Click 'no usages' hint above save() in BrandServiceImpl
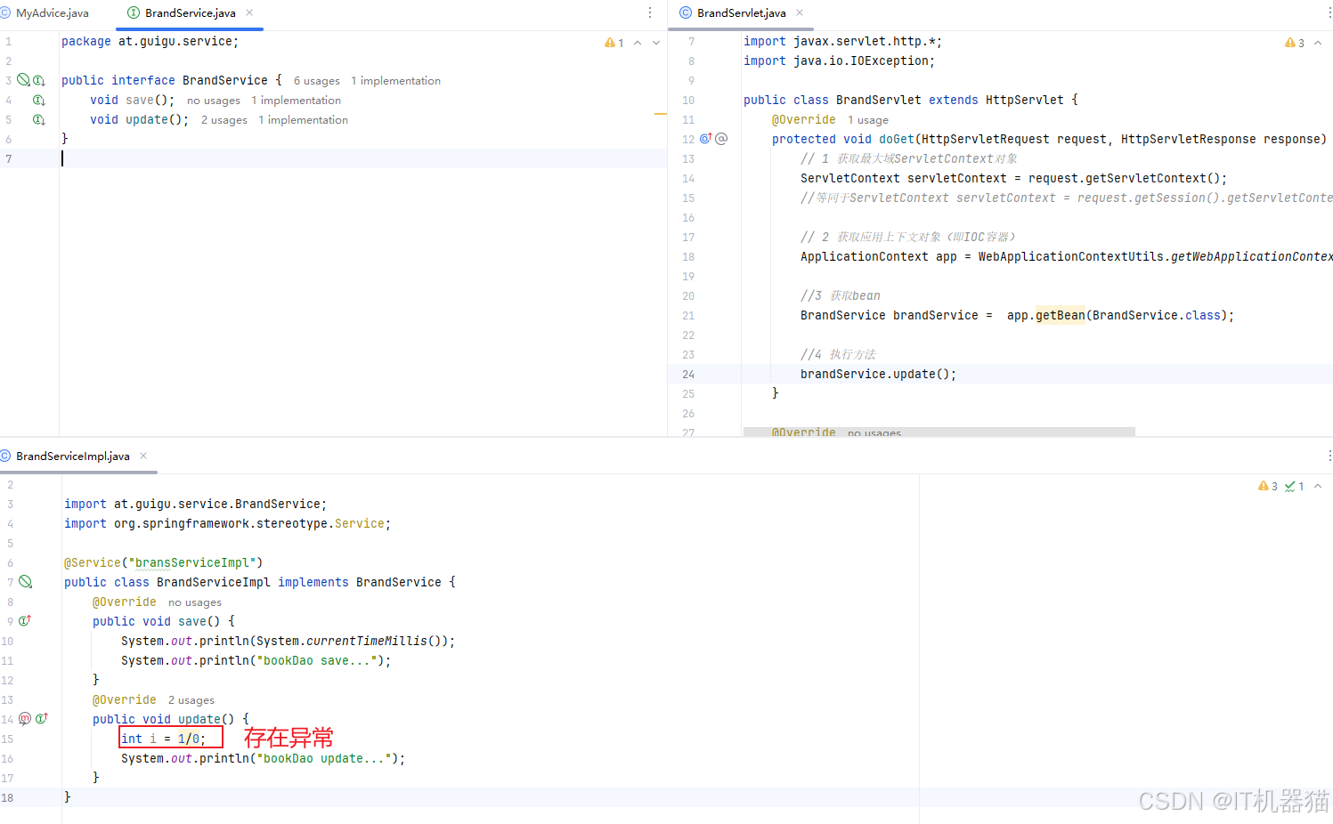This screenshot has width=1333, height=824. [195, 602]
